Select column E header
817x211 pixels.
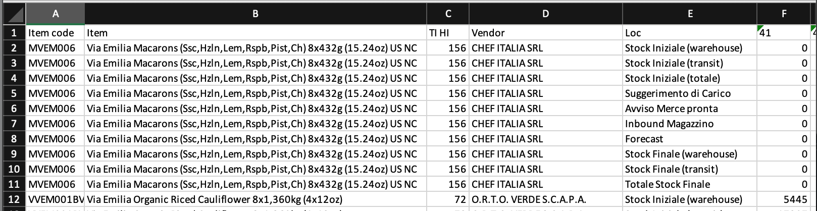(x=690, y=14)
